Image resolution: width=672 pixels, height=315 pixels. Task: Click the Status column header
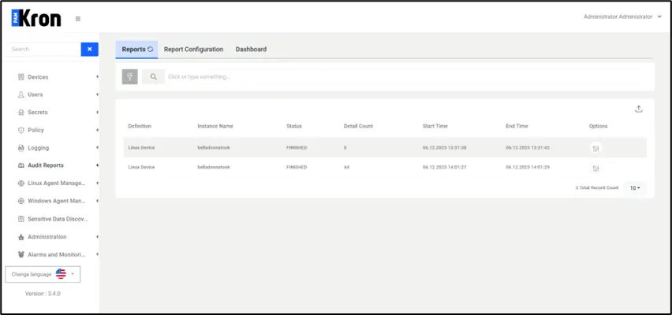(x=294, y=126)
